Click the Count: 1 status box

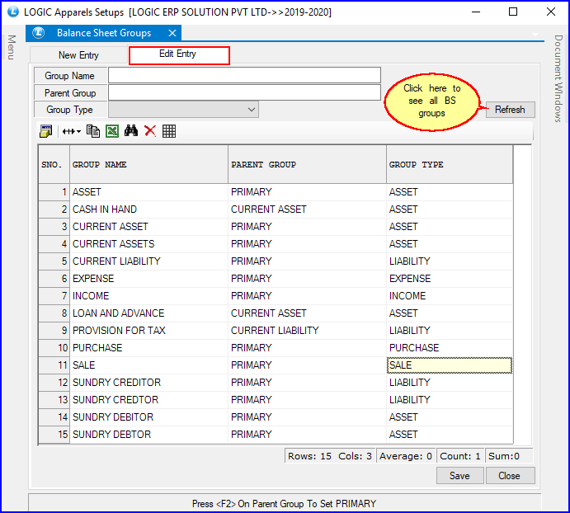pyautogui.click(x=460, y=456)
